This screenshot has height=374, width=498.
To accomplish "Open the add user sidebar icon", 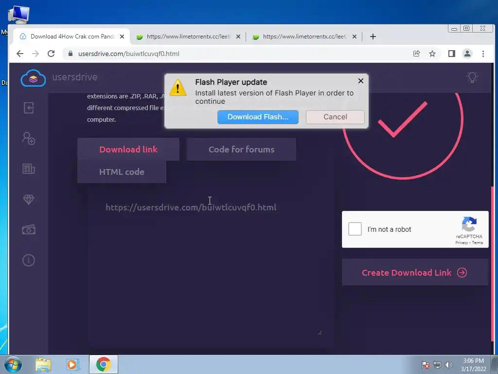I will click(29, 138).
